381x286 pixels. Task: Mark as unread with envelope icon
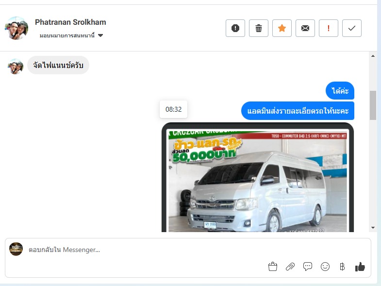click(305, 28)
